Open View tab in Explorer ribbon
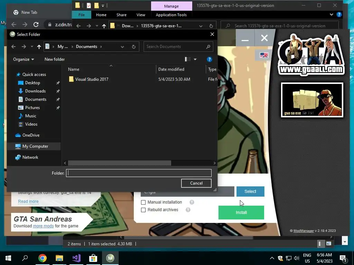 click(141, 15)
